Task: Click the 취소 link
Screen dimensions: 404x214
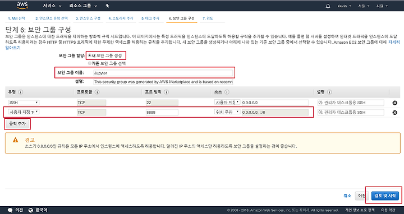Action: coord(347,196)
